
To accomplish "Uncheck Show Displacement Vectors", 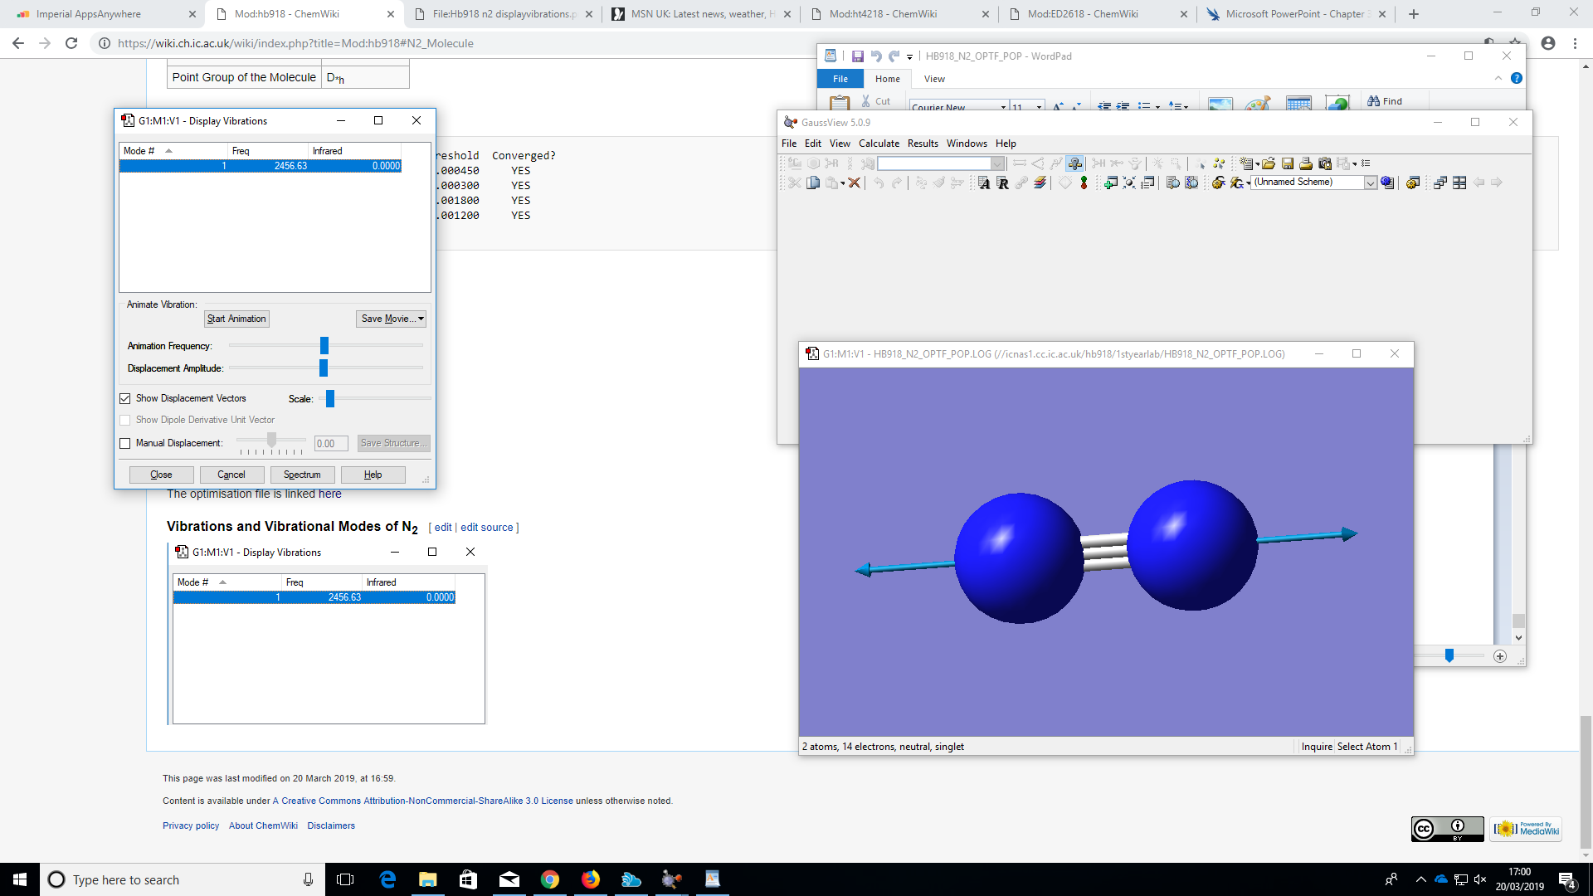I will pyautogui.click(x=125, y=398).
